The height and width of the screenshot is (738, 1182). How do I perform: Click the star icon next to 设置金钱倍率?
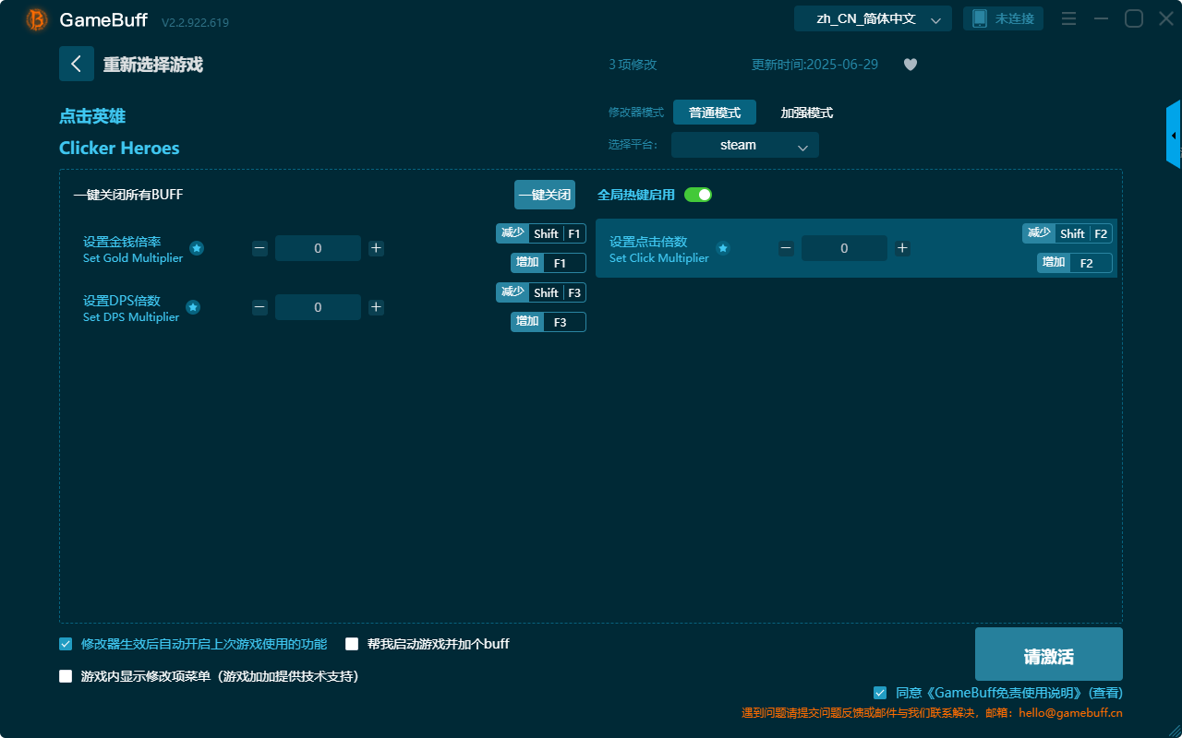(x=196, y=247)
